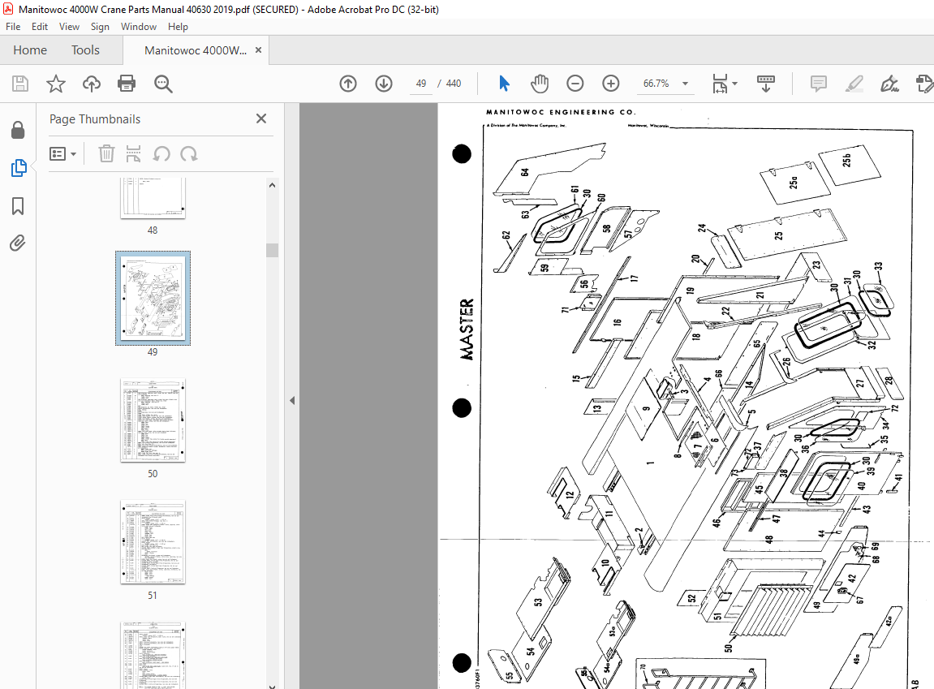Upload the file to cloud storage
This screenshot has height=689, width=934.
[x=91, y=84]
